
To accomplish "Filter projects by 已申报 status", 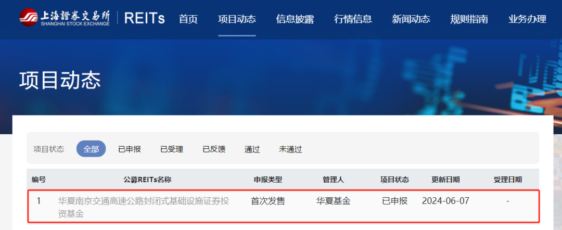I will (130, 149).
